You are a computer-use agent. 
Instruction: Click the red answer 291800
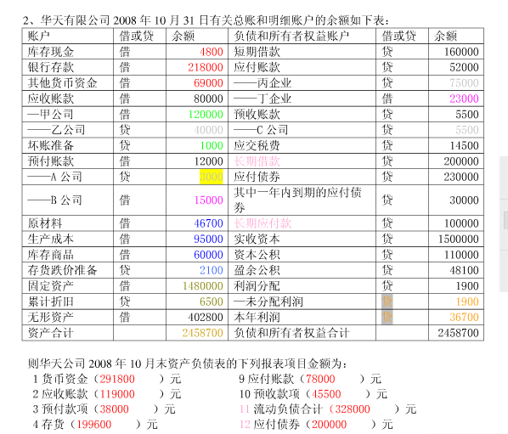117,379
